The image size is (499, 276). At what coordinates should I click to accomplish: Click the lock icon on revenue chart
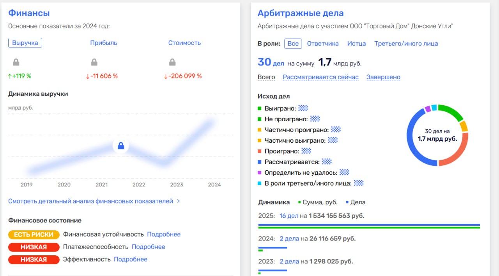point(121,146)
